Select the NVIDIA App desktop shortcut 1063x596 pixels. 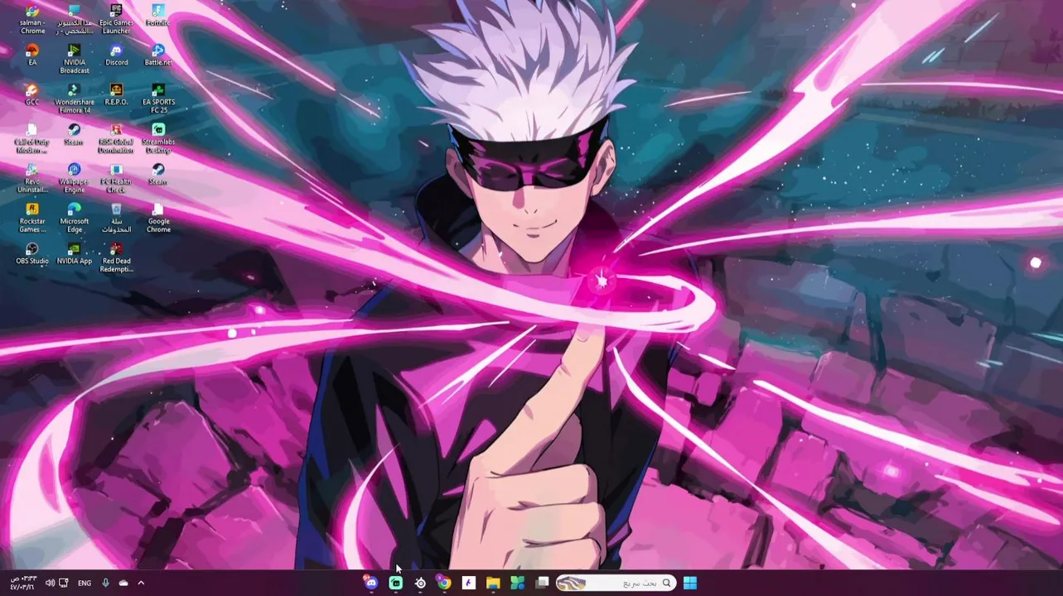pos(75,253)
